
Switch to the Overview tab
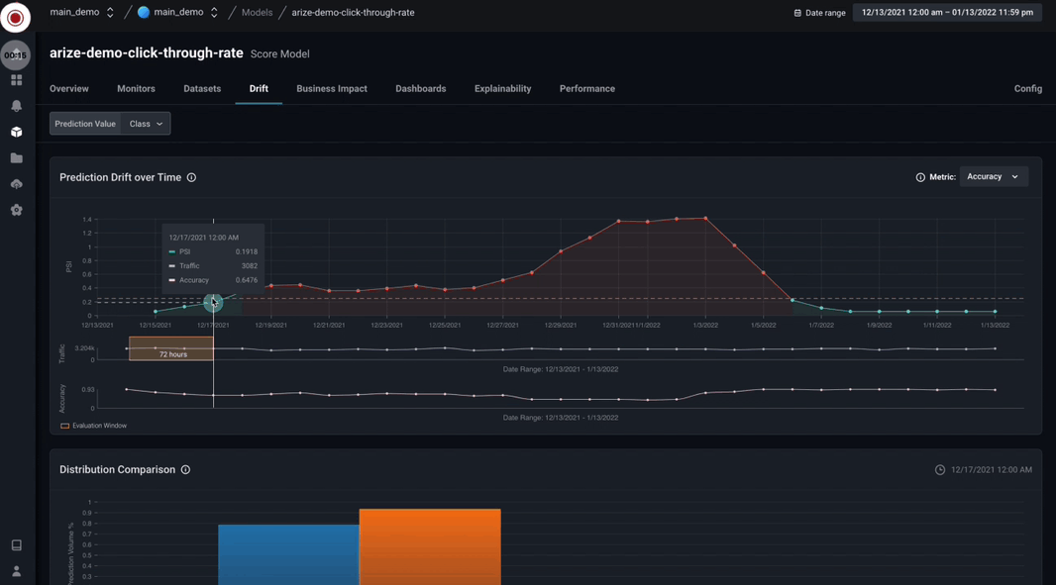pyautogui.click(x=68, y=89)
